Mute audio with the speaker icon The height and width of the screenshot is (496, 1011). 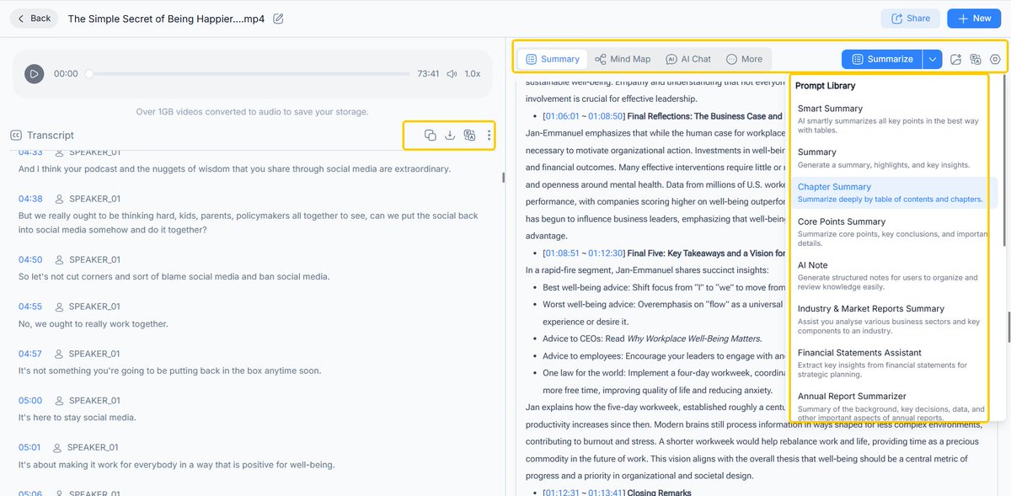pyautogui.click(x=452, y=74)
